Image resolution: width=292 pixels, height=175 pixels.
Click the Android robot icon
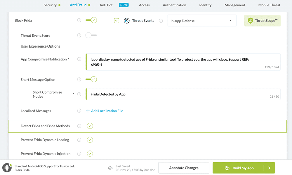[7, 168]
